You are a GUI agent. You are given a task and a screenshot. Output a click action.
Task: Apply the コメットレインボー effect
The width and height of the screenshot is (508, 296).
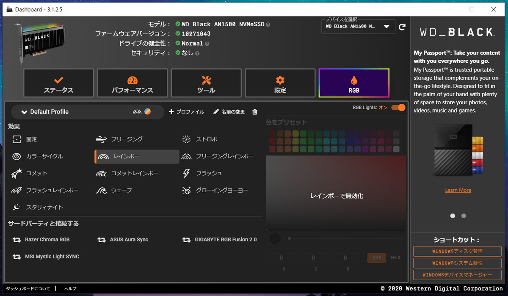tap(127, 173)
